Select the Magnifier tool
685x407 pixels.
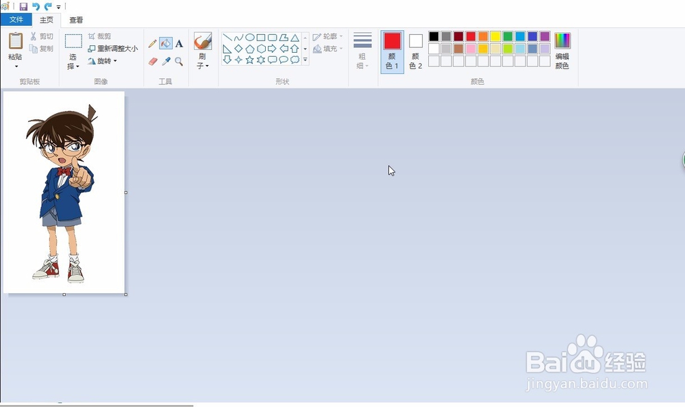179,61
